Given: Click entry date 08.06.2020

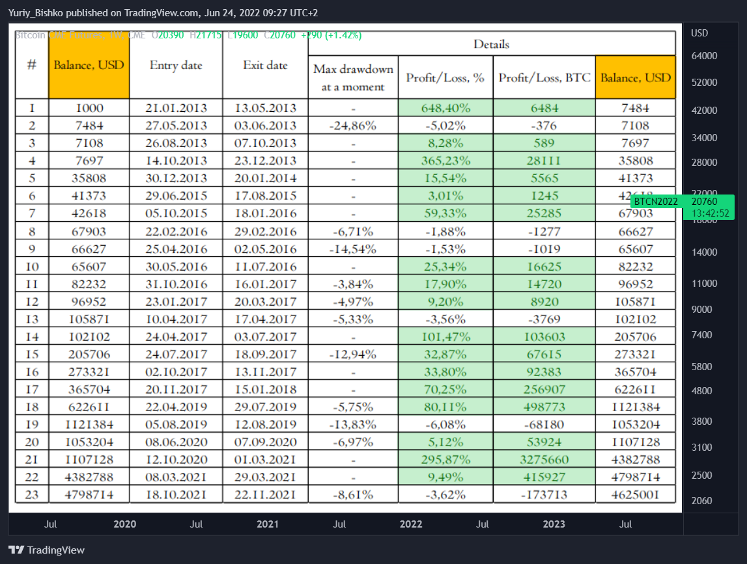Looking at the screenshot, I should pos(176,442).
